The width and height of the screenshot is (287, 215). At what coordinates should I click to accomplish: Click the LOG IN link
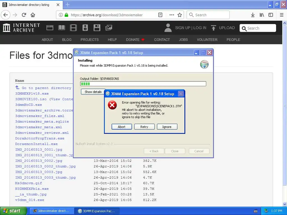tap(200, 28)
